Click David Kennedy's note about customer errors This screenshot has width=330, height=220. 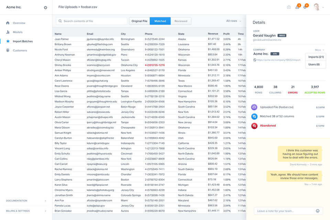[300, 154]
